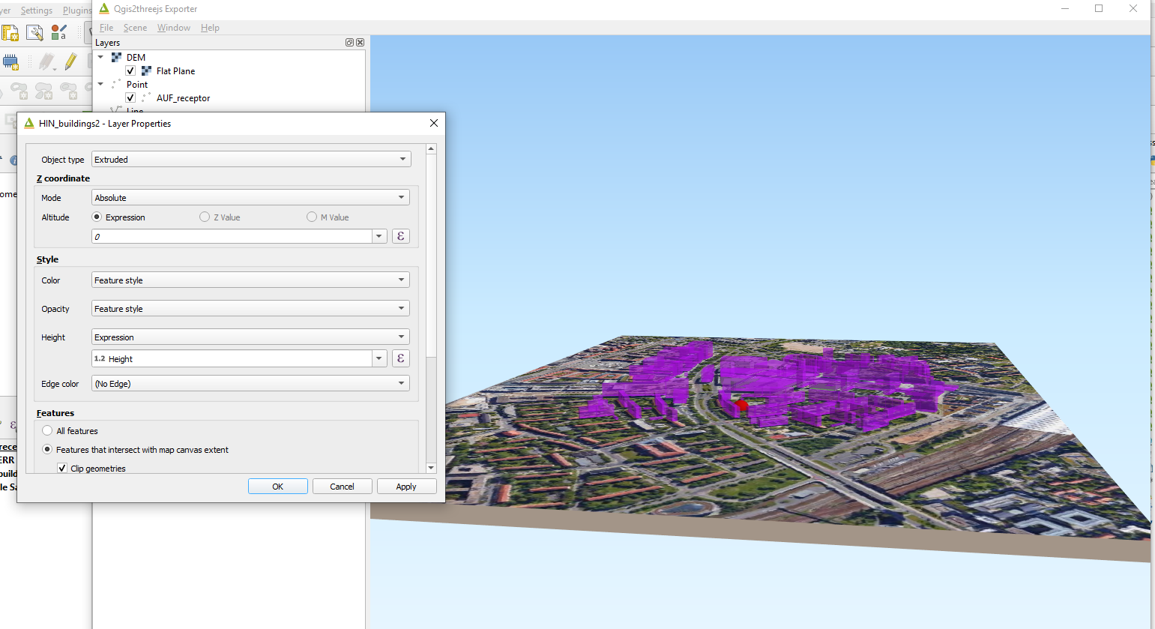Image resolution: width=1155 pixels, height=629 pixels.
Task: Toggle the AUF_receptor layer checkbox
Action: point(130,97)
